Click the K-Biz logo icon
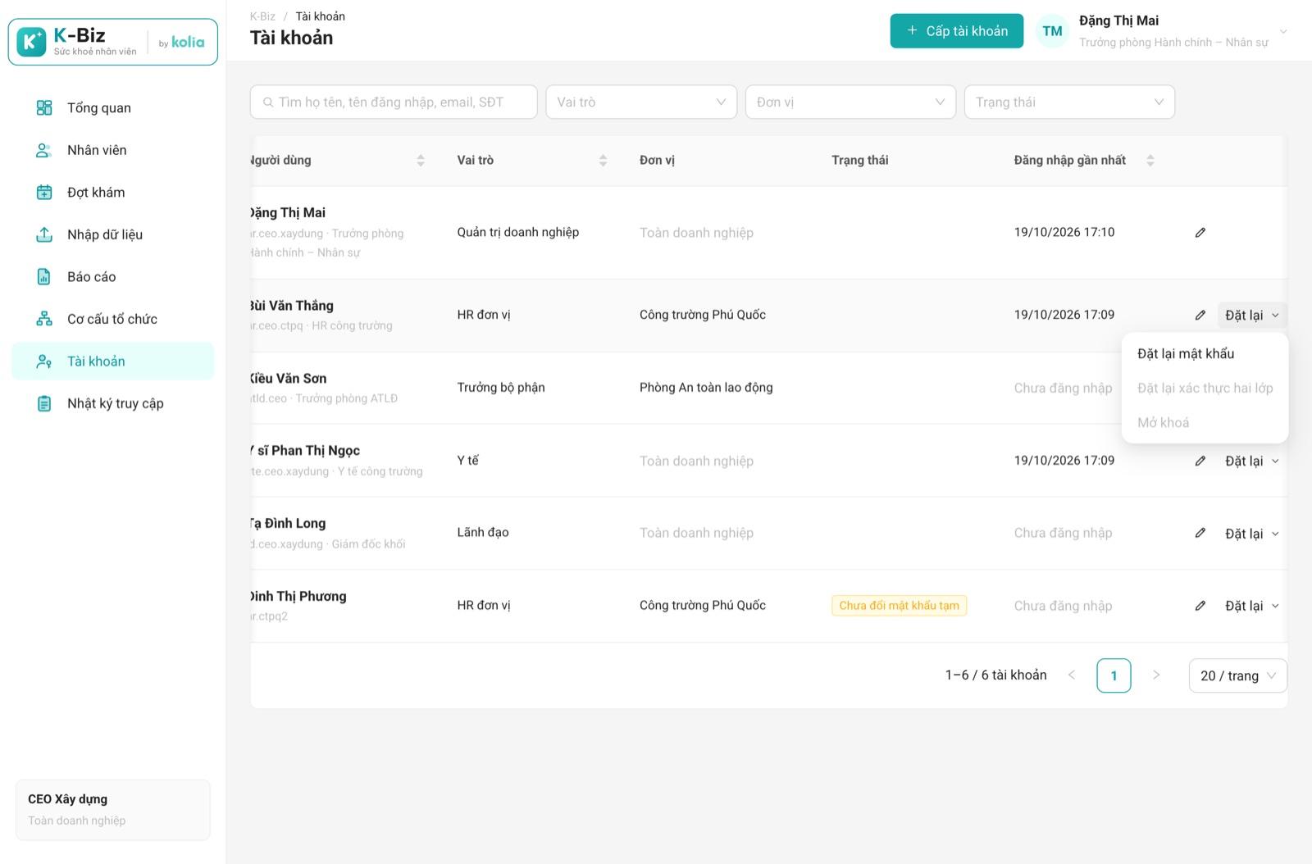Viewport: 1312px width, 864px height. coord(31,42)
